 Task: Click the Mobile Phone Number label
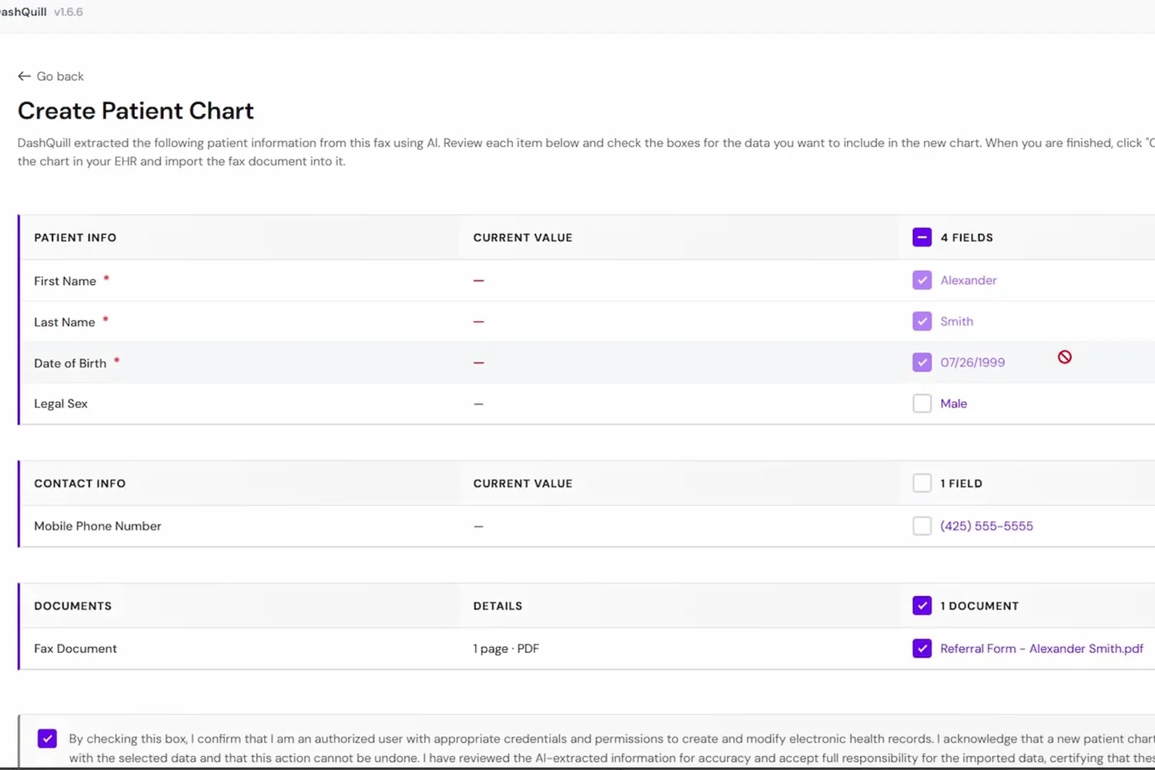tap(98, 526)
